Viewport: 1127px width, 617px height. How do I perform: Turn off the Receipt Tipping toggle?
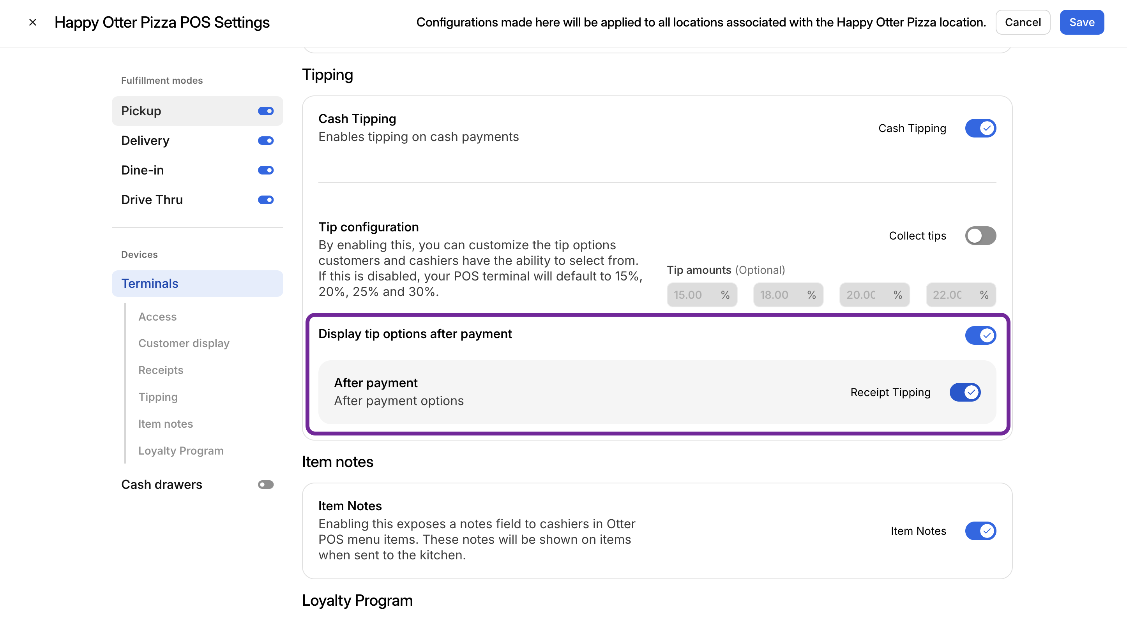[x=964, y=392]
